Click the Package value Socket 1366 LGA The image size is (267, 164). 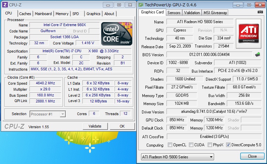[x=65, y=37]
